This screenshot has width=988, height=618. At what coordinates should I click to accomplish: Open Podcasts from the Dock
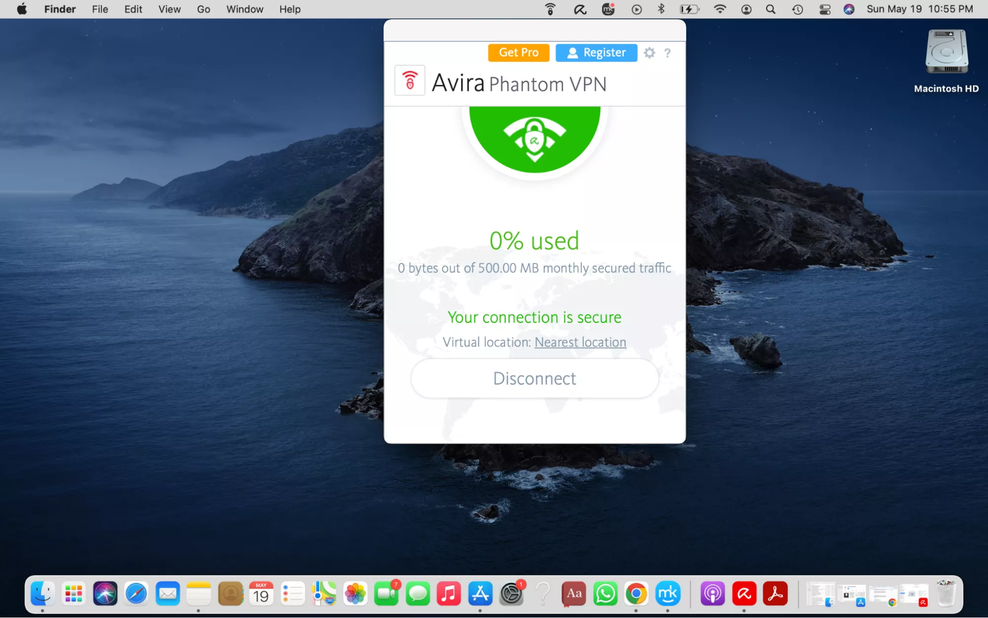[x=713, y=594]
